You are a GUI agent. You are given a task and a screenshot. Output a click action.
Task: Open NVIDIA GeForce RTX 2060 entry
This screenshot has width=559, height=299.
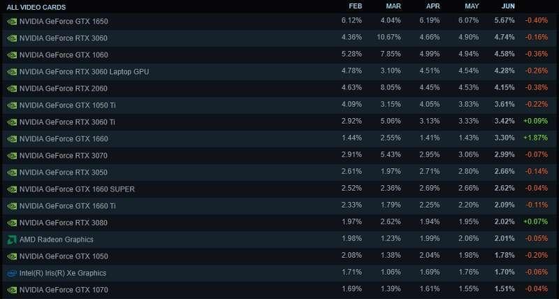[64, 89]
